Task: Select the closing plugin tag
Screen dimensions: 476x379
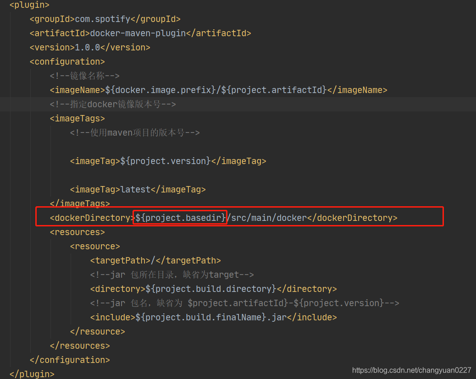Action: [31, 374]
